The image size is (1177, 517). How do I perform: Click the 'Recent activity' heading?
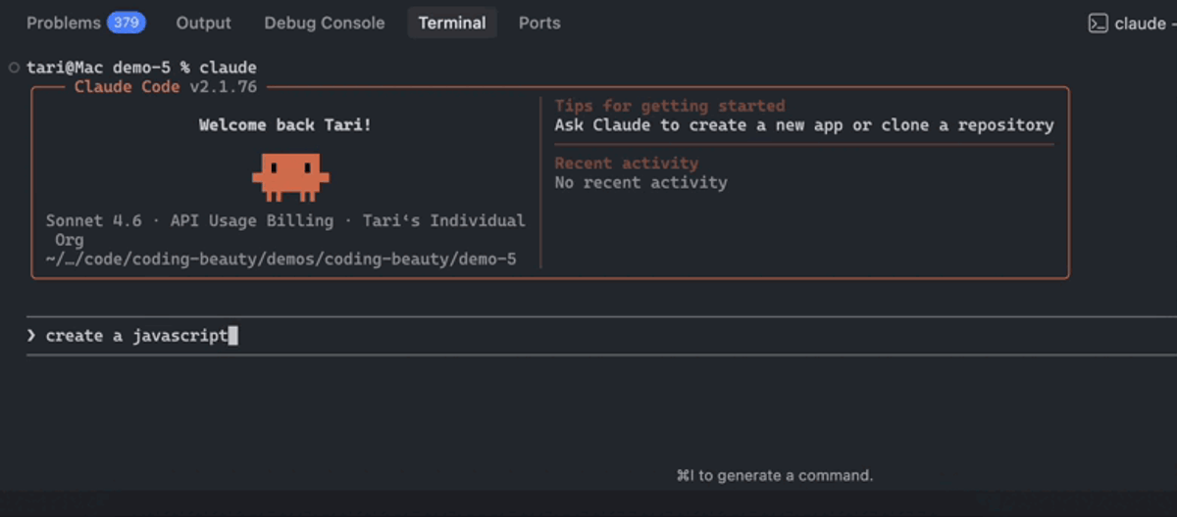(627, 164)
